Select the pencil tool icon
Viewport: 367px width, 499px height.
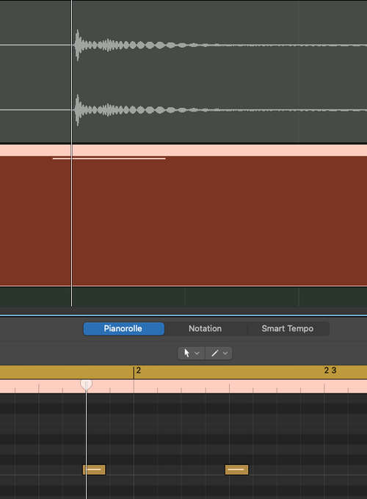click(x=215, y=353)
